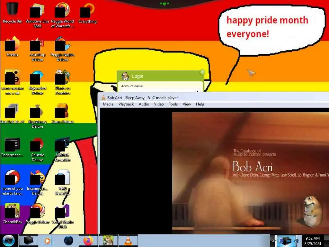Open VLC Video menu

click(x=159, y=104)
